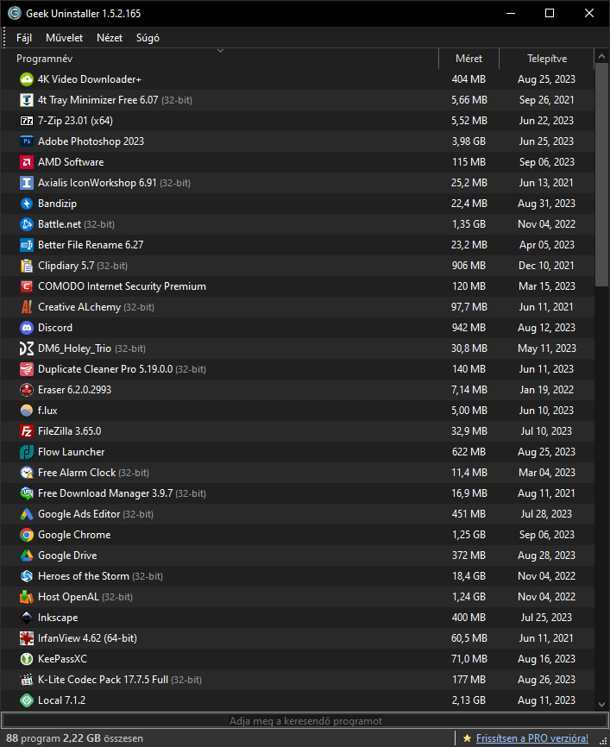The image size is (610, 747).
Task: Click the Discord app icon
Action: [27, 328]
